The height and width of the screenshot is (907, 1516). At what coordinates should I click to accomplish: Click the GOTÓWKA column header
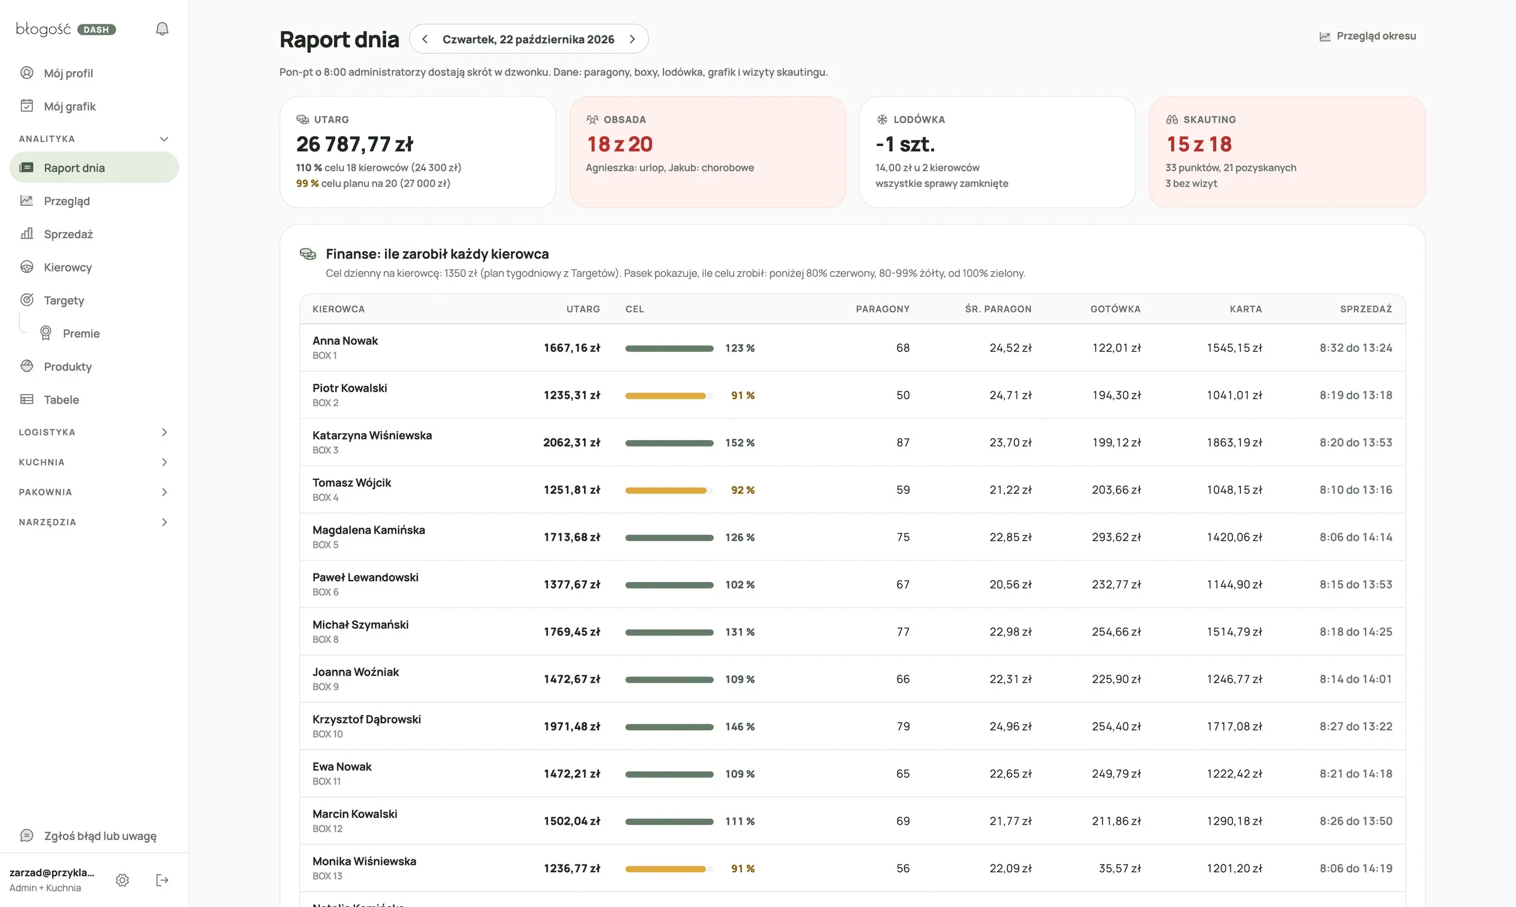coord(1116,309)
